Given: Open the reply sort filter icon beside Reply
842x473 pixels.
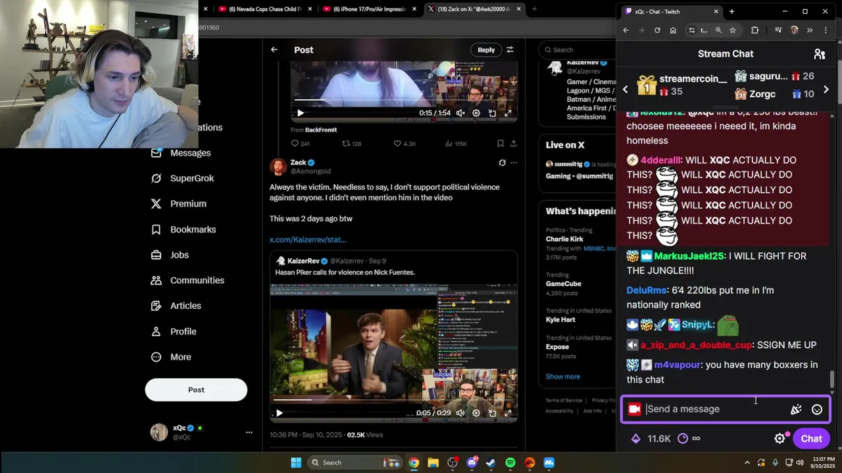Looking at the screenshot, I should point(510,50).
